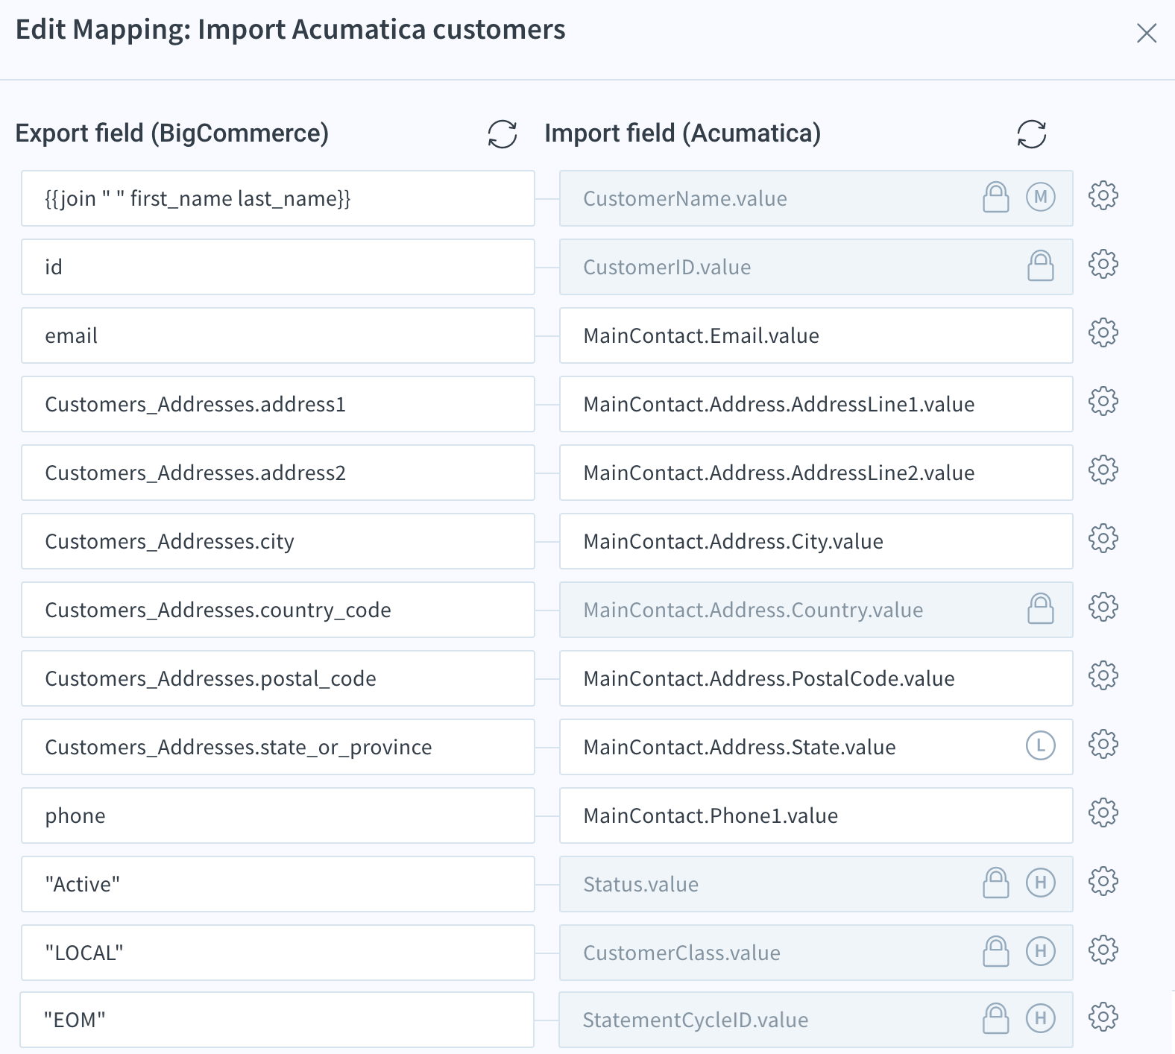The width and height of the screenshot is (1175, 1054).
Task: Click the L lookup badge on State.value
Action: coord(1041,745)
